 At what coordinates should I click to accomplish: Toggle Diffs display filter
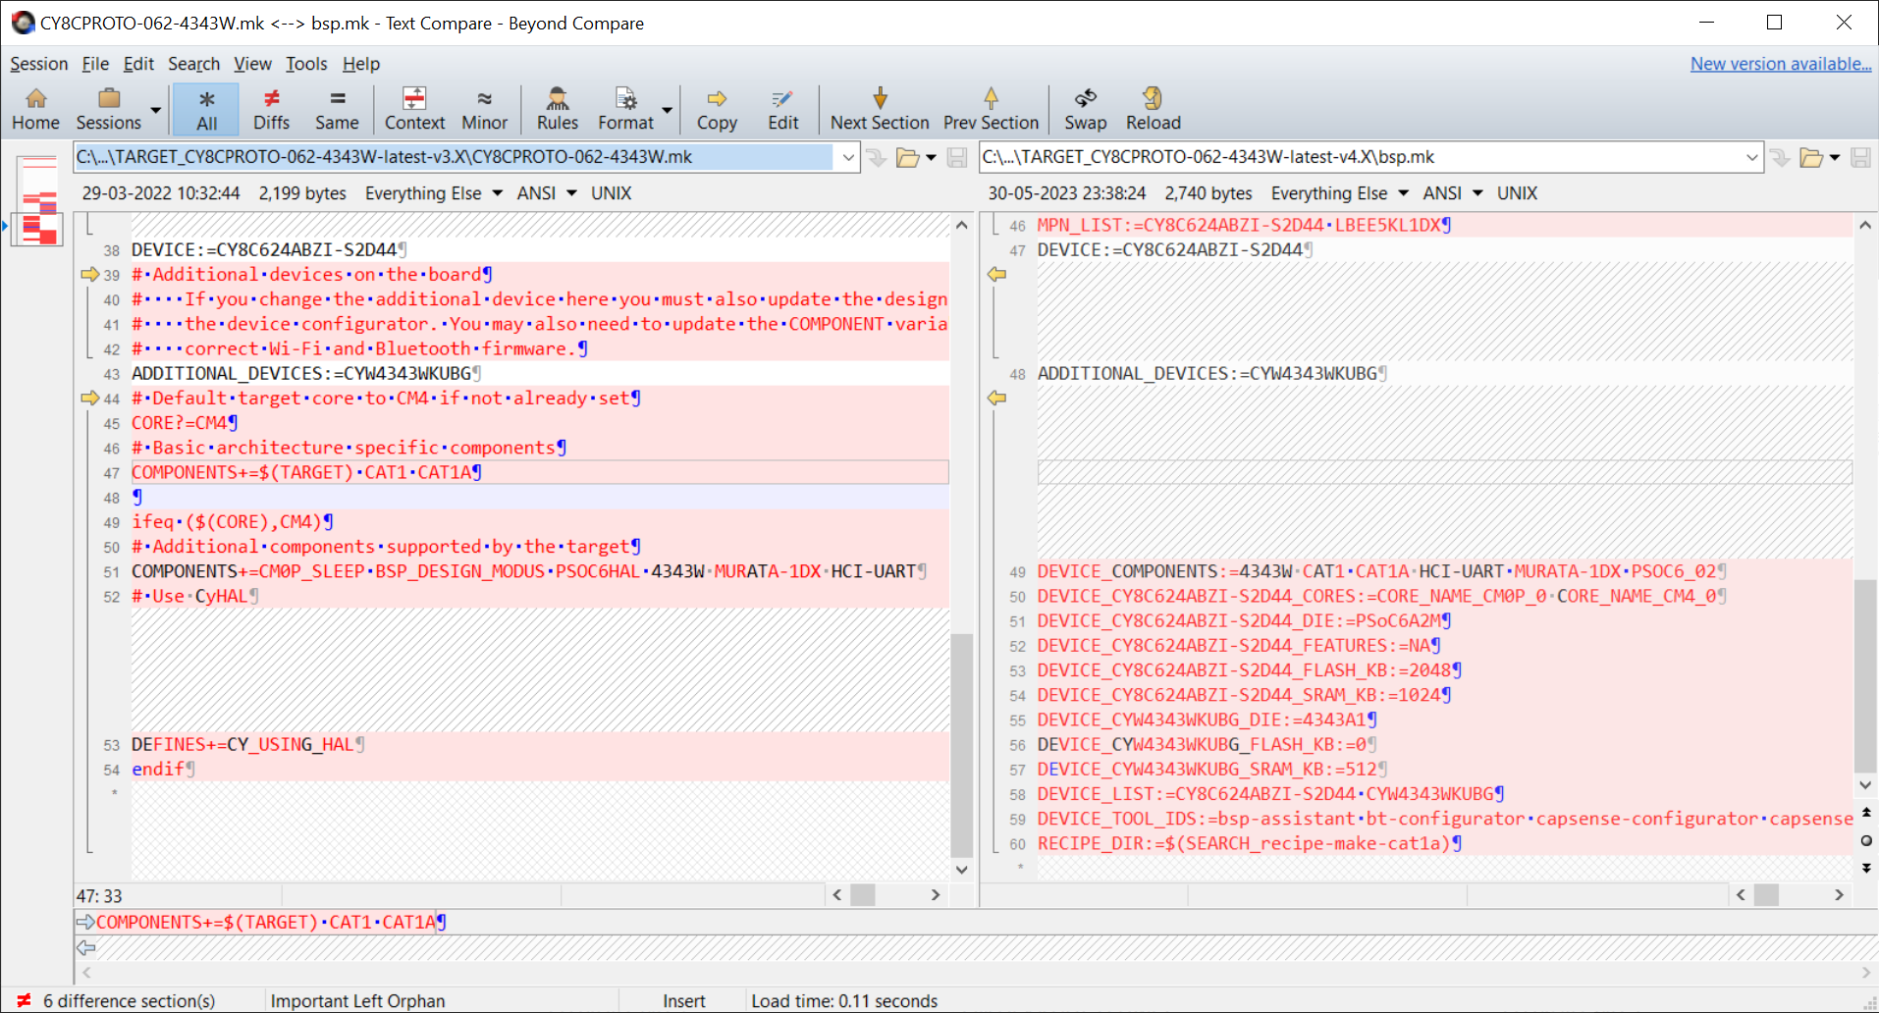[x=271, y=109]
